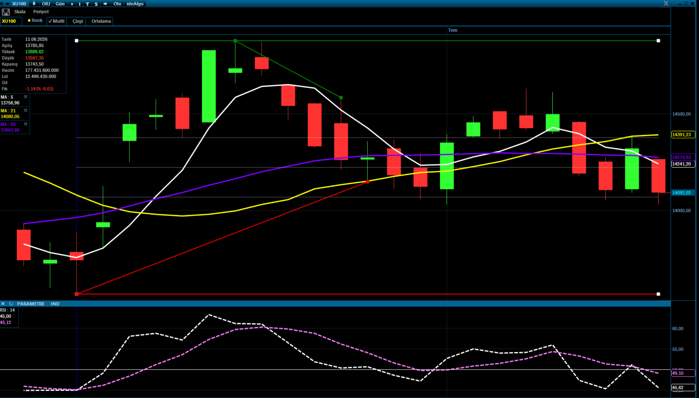699x398 pixels.
Task: Open the Periyot menu
Action: pos(41,12)
